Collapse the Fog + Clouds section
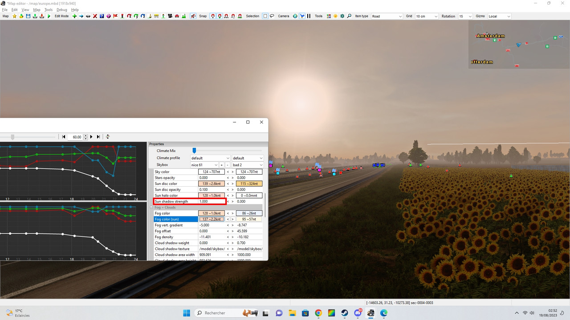The width and height of the screenshot is (570, 320). (x=152, y=208)
